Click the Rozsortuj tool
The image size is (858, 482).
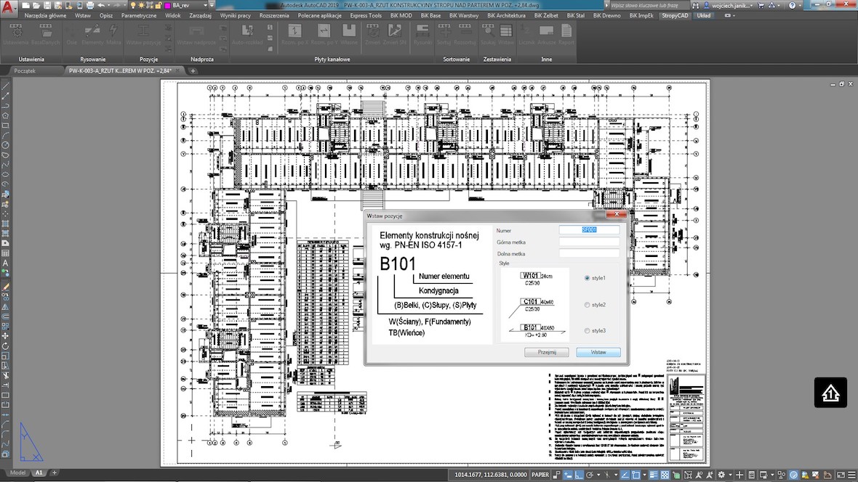[x=465, y=34]
